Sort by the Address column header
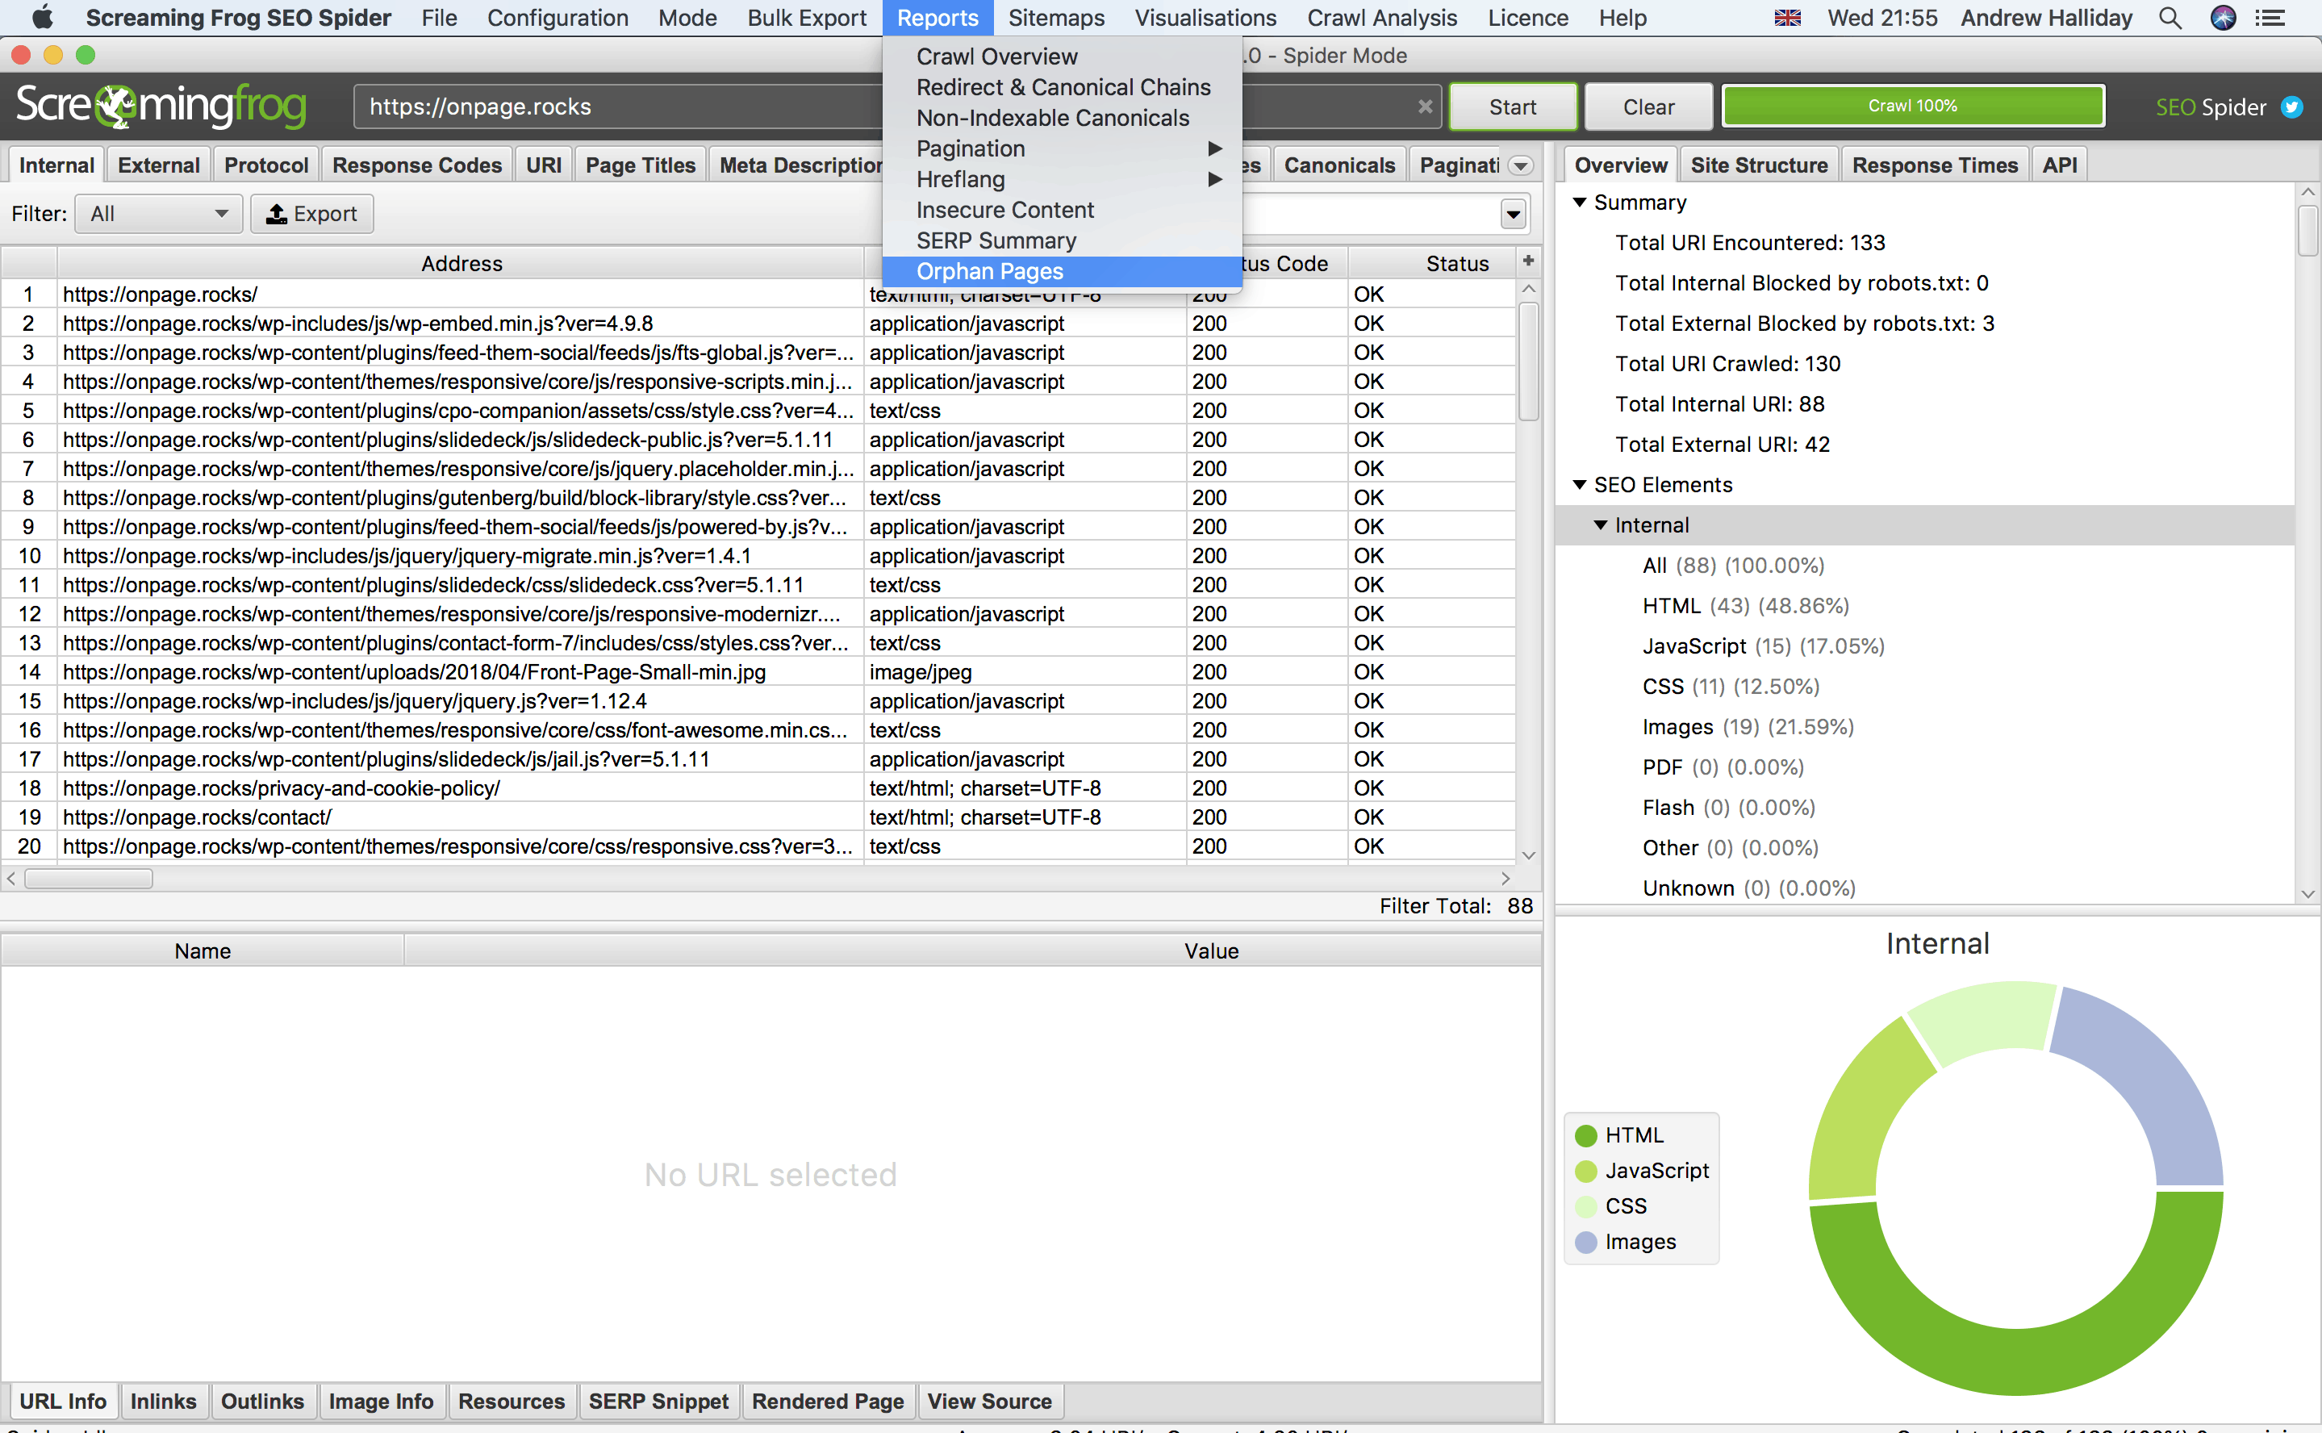Screen dimensions: 2322x1433 [461, 262]
